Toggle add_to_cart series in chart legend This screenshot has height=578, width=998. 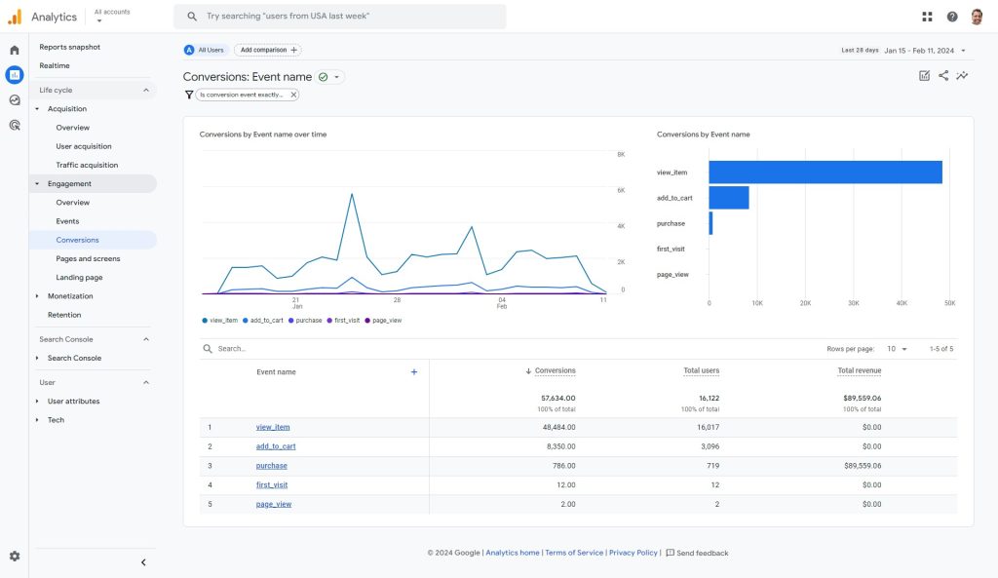tap(263, 321)
